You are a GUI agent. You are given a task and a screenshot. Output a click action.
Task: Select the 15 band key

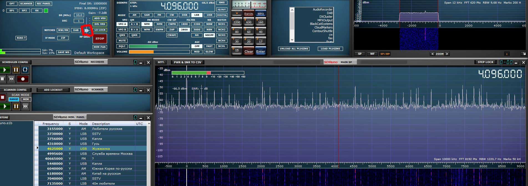237,50
